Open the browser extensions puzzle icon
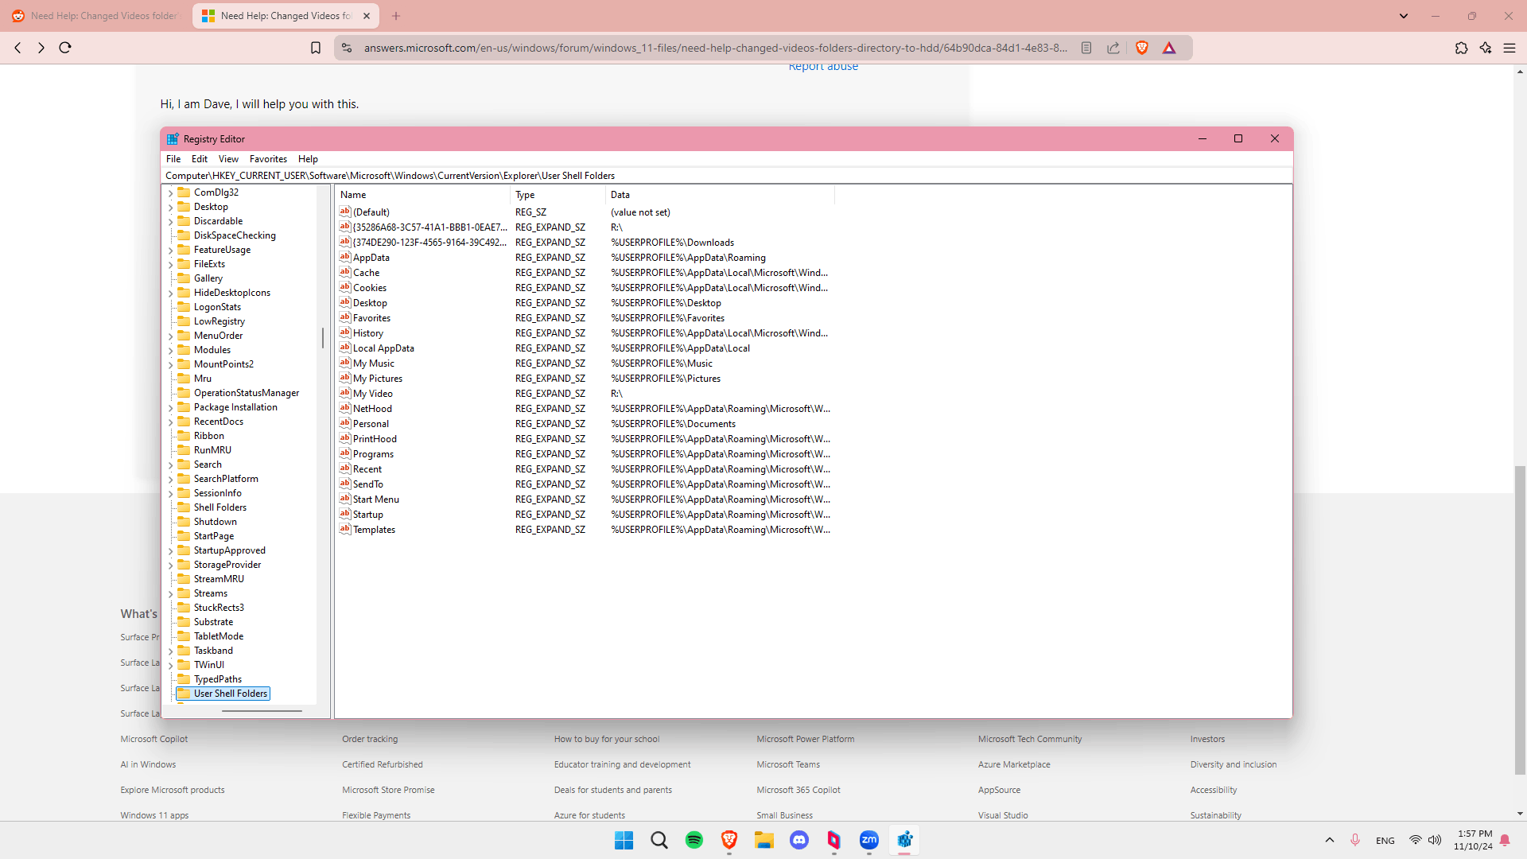This screenshot has height=859, width=1527. coord(1461,48)
